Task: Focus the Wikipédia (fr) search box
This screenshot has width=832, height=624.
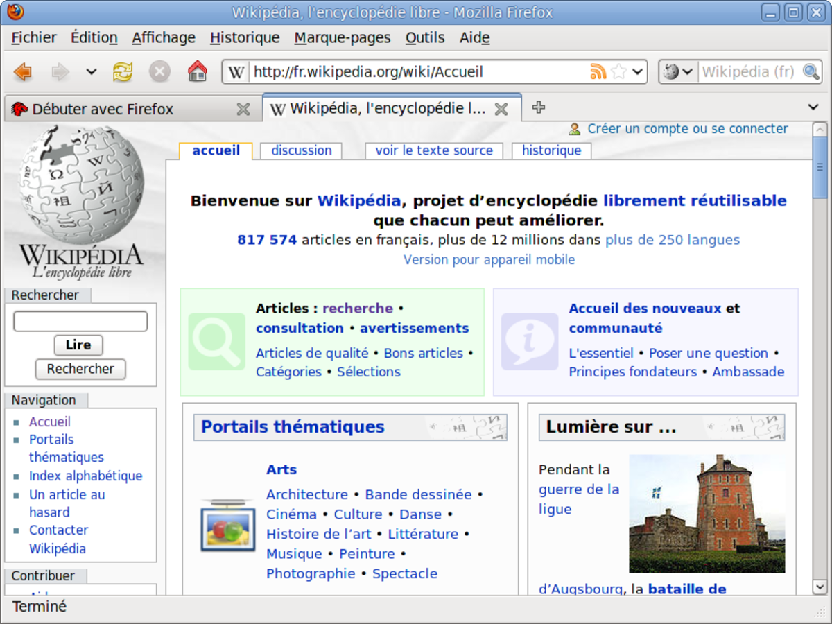Action: pos(749,71)
